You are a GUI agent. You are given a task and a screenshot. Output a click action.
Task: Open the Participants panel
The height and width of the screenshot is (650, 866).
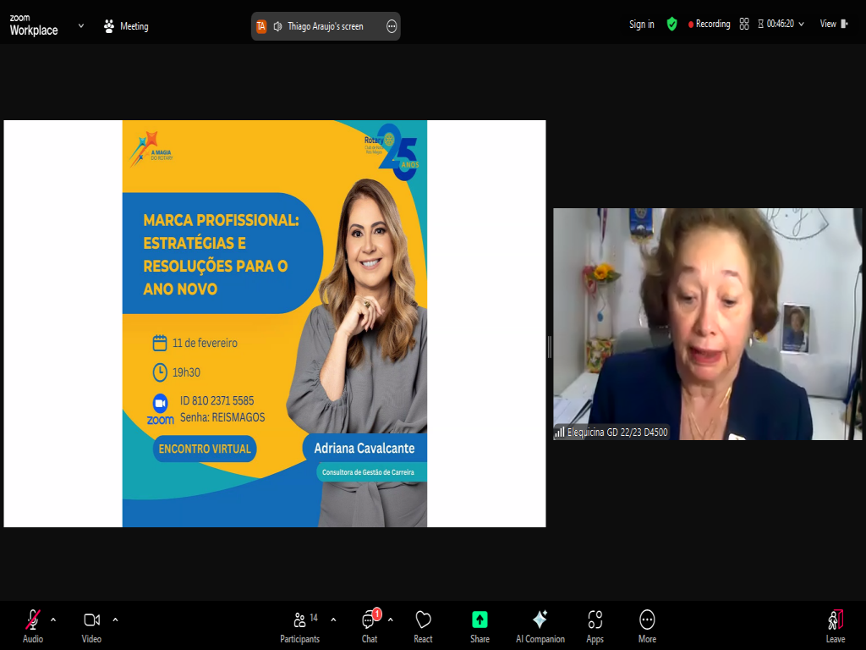(x=300, y=625)
